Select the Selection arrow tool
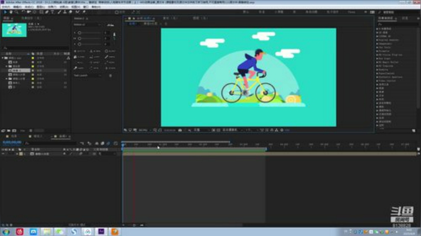 pyautogui.click(x=5, y=12)
